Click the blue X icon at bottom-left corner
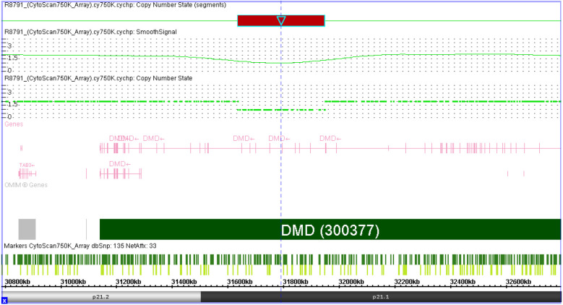Viewport: 563px width, 305px height. (x=4, y=301)
